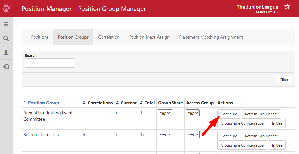
Task: Refresh Groupshare for Annual Fundraising Event Committee
Action: (262, 114)
